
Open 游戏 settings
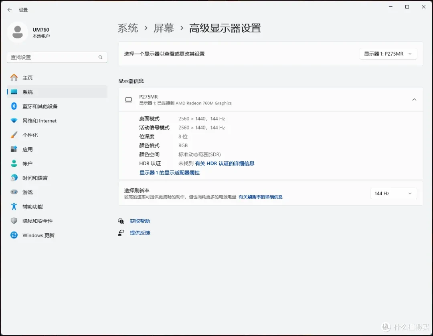pyautogui.click(x=57, y=192)
